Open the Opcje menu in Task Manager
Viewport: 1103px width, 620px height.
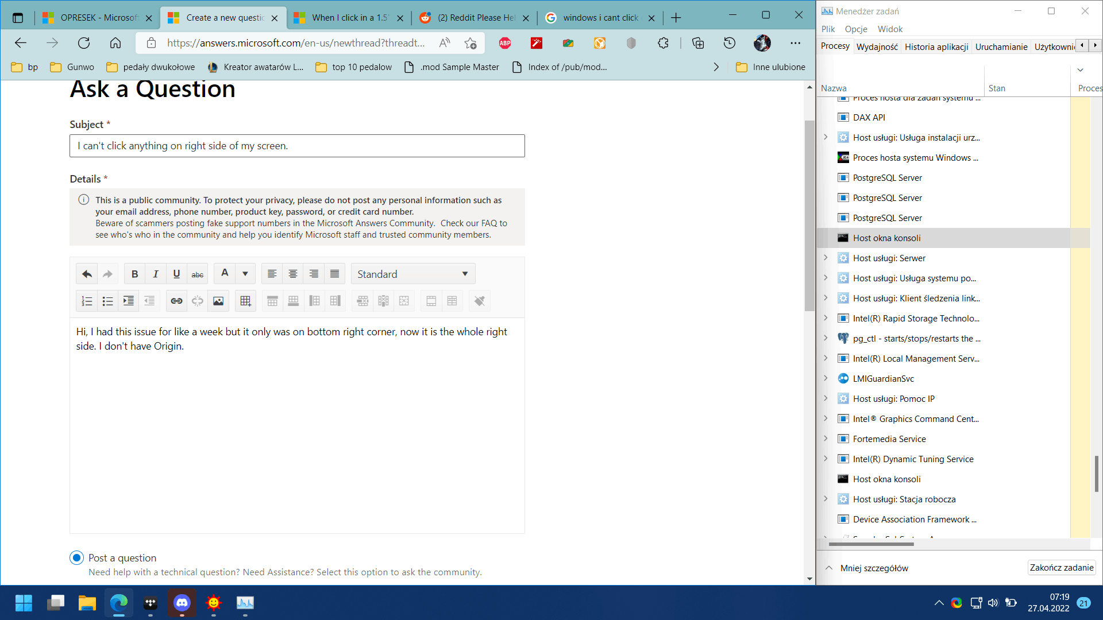tap(856, 29)
